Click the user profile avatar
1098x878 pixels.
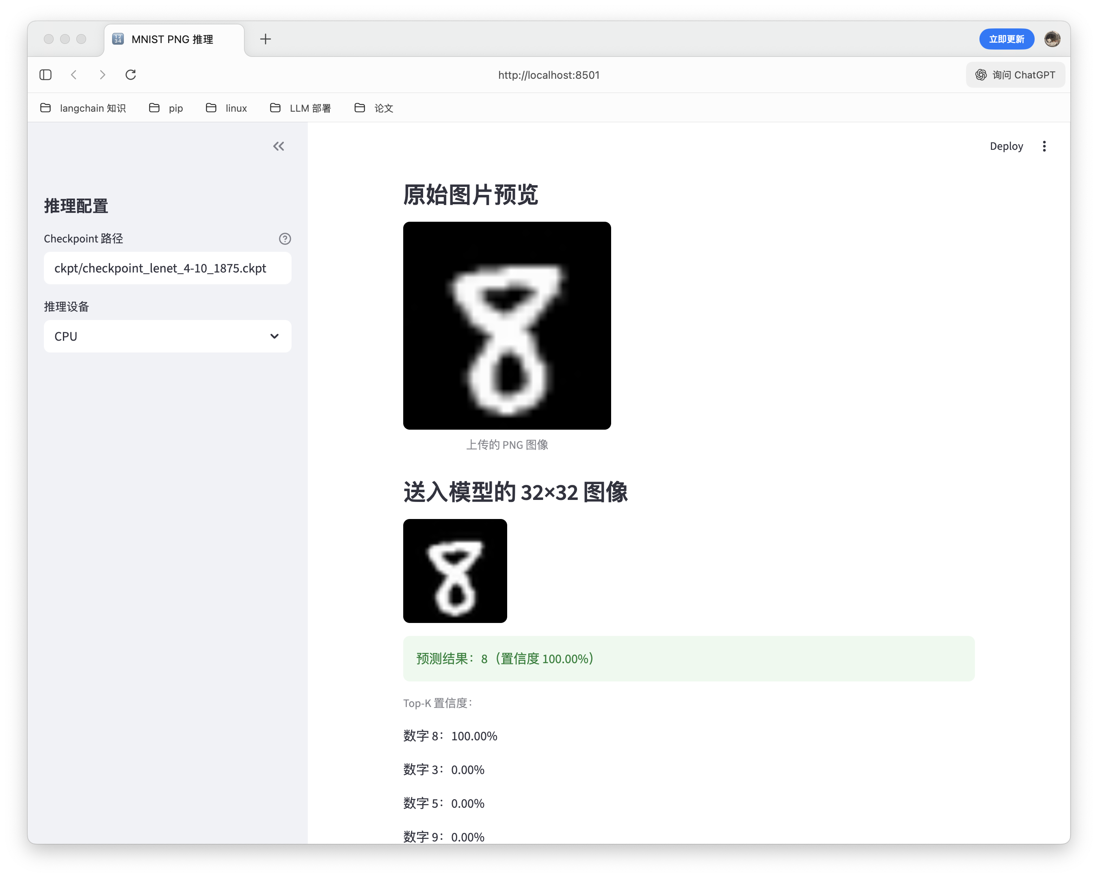[x=1052, y=39]
